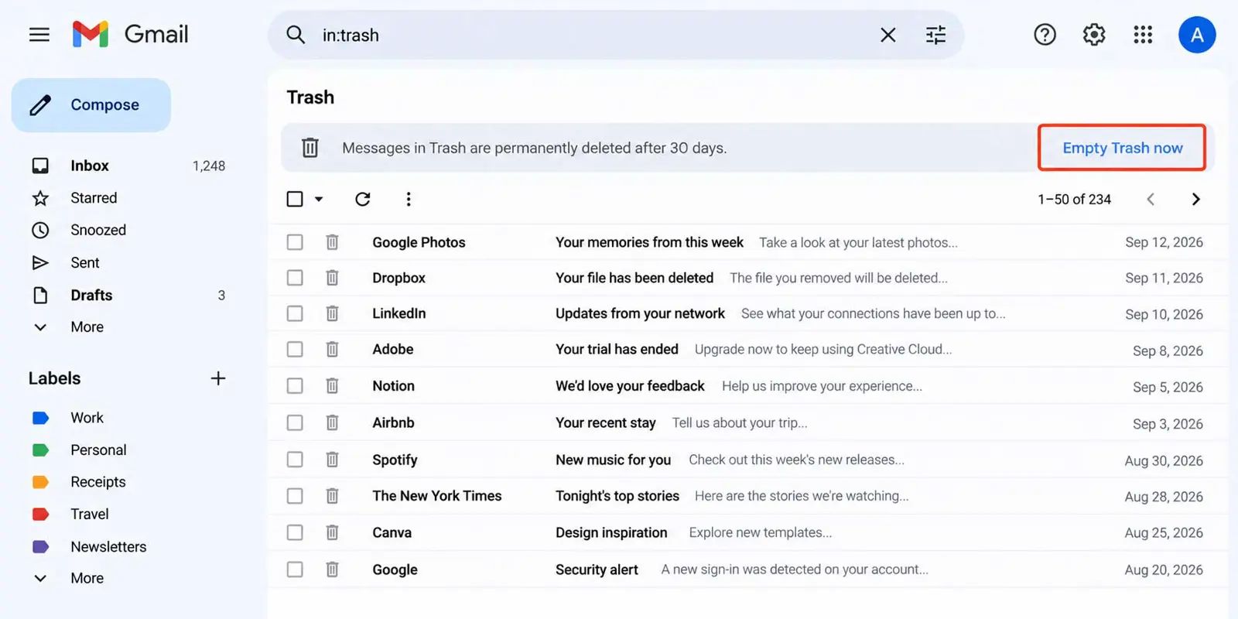Open the Personal label
The width and height of the screenshot is (1238, 619).
(x=98, y=450)
